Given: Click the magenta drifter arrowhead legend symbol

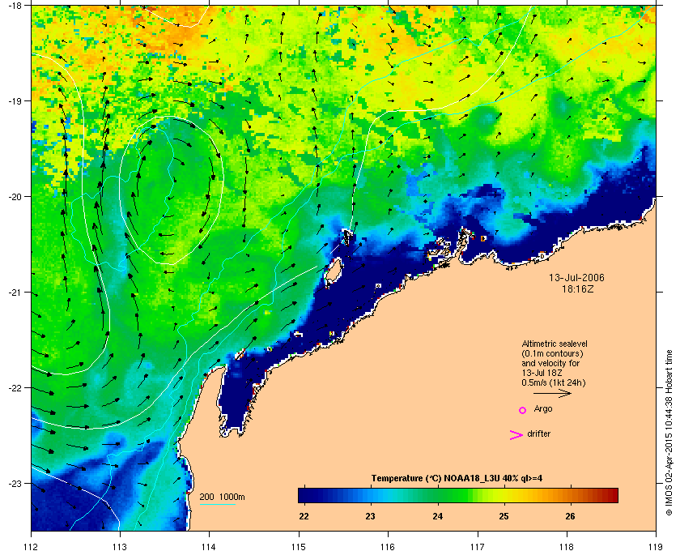Looking at the screenshot, I should click(x=516, y=435).
